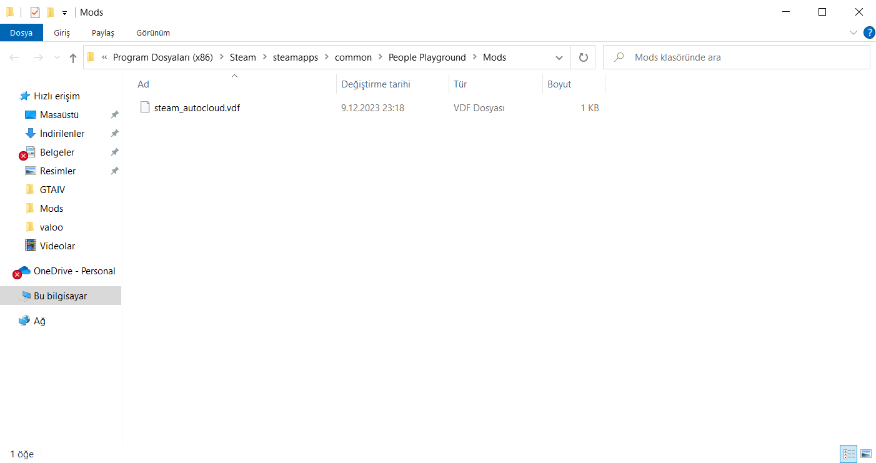Click the Belgeler document icon
This screenshot has height=463, width=876.
tap(31, 152)
